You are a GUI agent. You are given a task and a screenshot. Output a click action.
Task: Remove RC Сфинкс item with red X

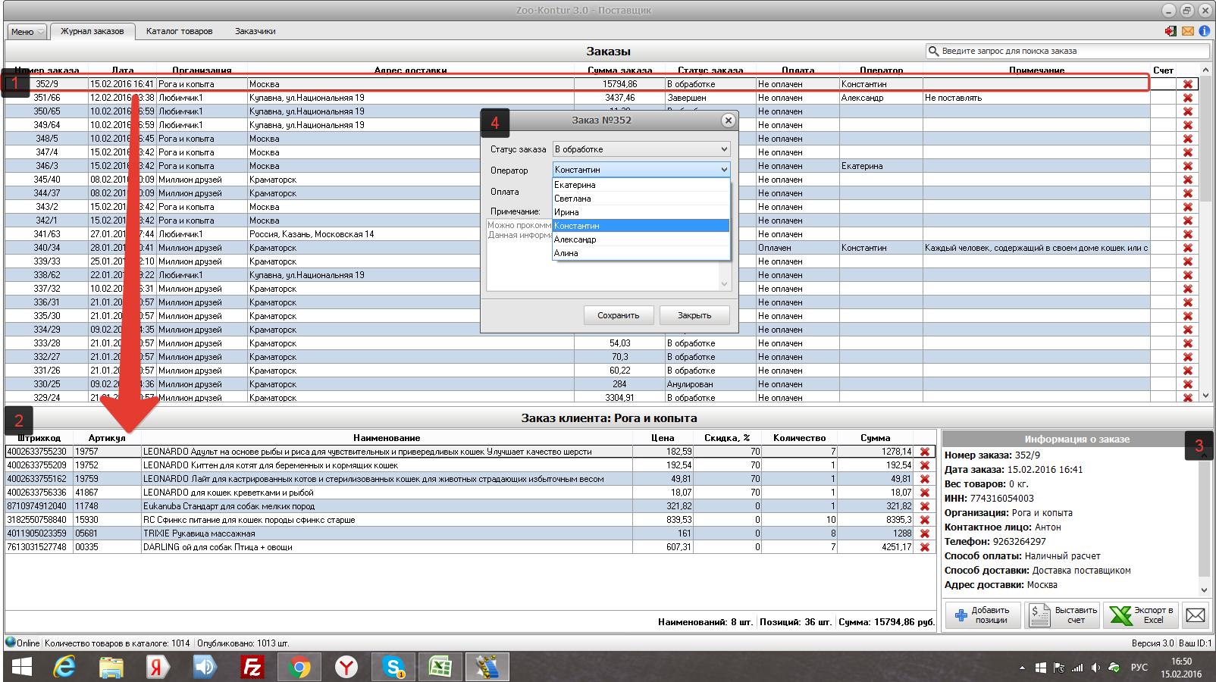point(925,520)
